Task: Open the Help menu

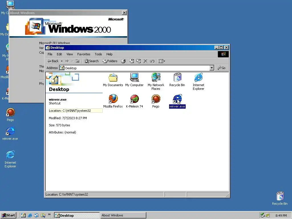Action: pyautogui.click(x=109, y=54)
